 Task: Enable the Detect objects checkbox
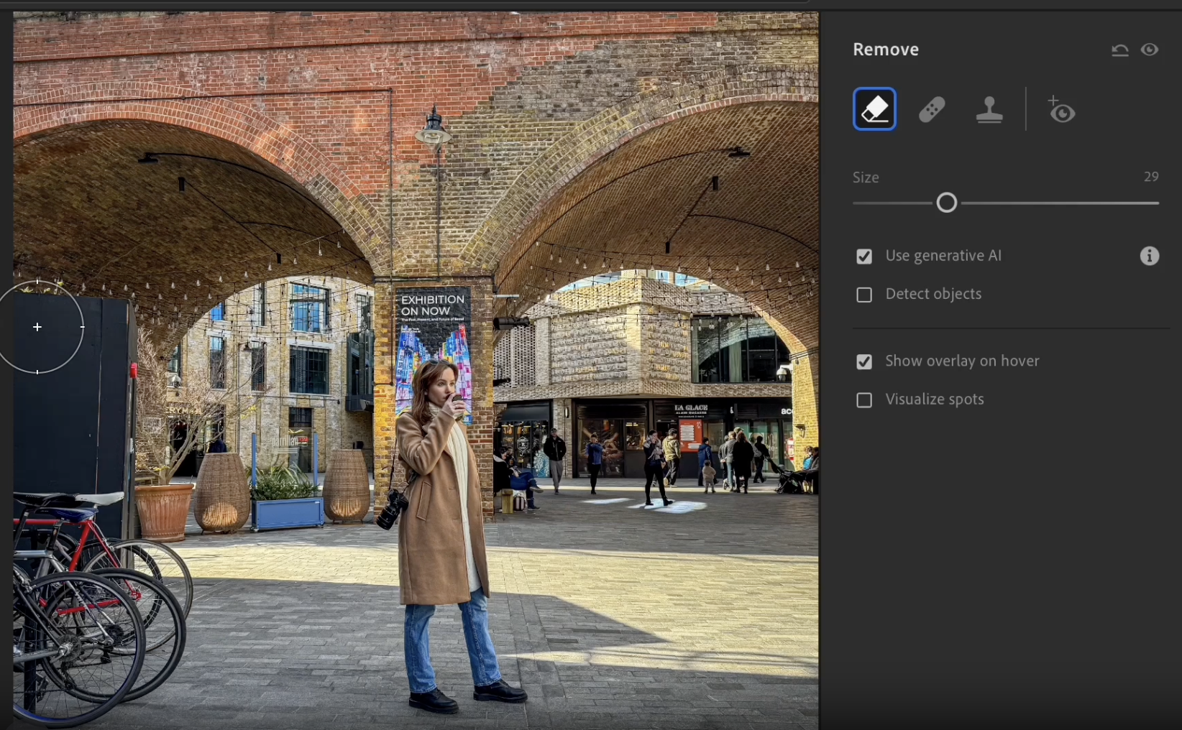tap(864, 295)
